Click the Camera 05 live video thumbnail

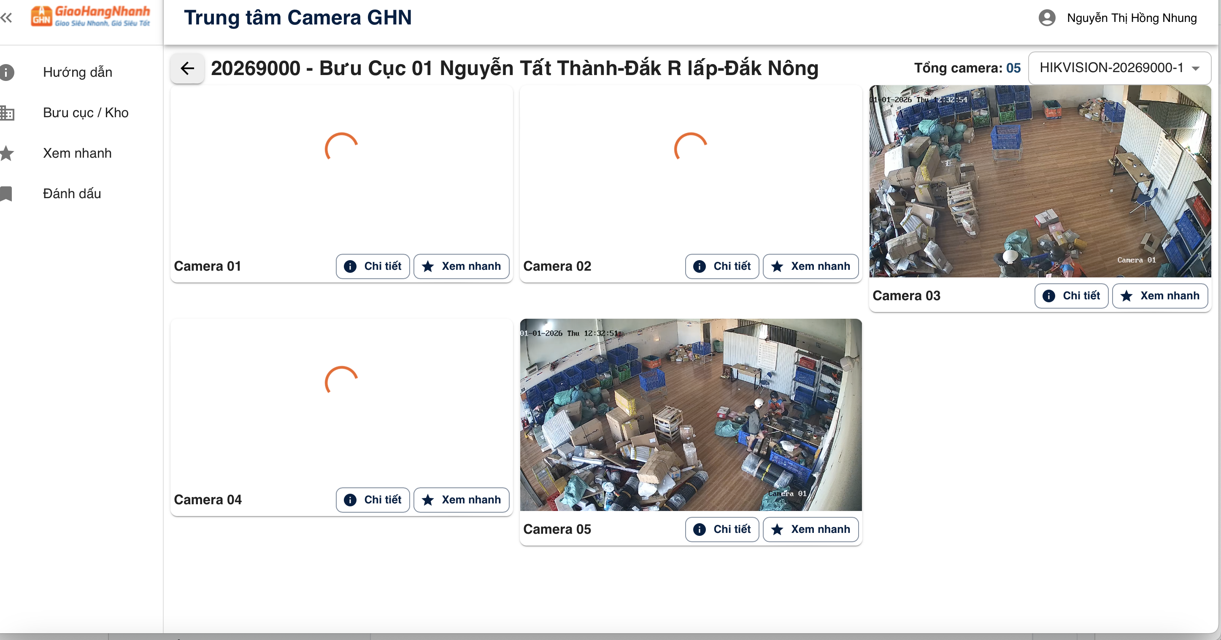click(x=691, y=414)
